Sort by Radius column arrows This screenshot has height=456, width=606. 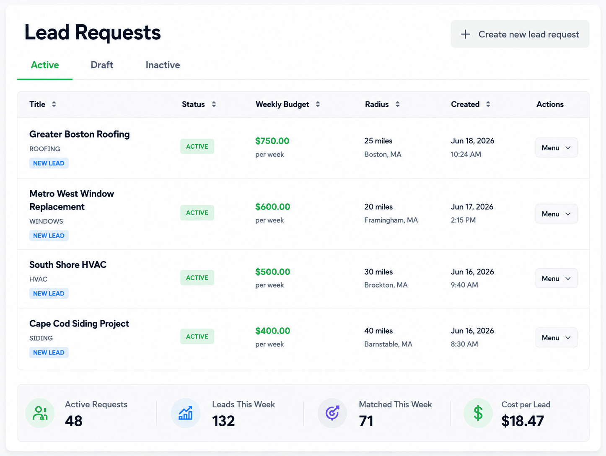click(x=397, y=104)
